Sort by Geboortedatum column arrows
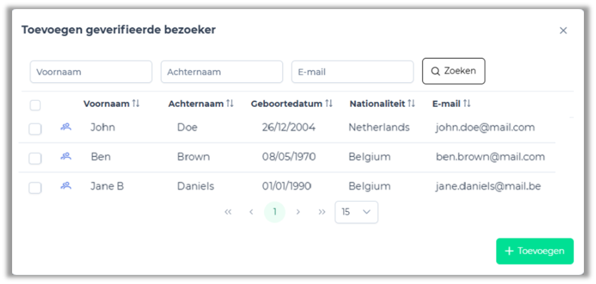The image size is (596, 284). point(329,104)
